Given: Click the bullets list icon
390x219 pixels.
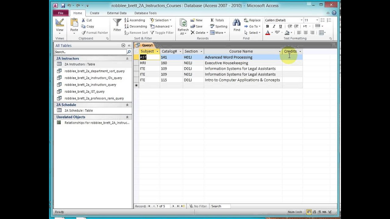Looking at the screenshot, I should (323, 20).
